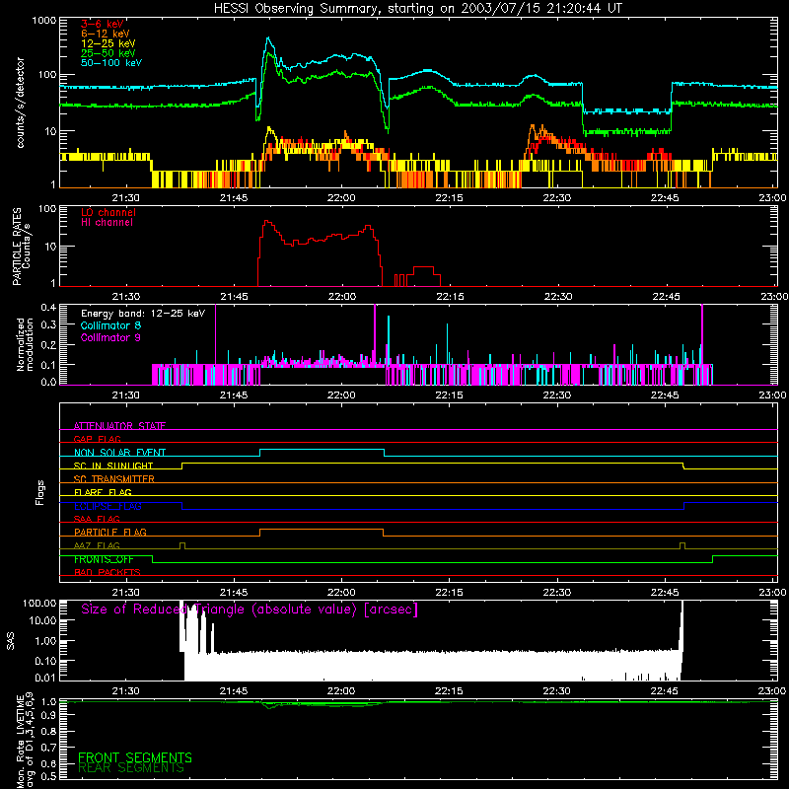Click the FRONT SEGMENTS legend label
The width and height of the screenshot is (789, 789).
click(x=135, y=757)
